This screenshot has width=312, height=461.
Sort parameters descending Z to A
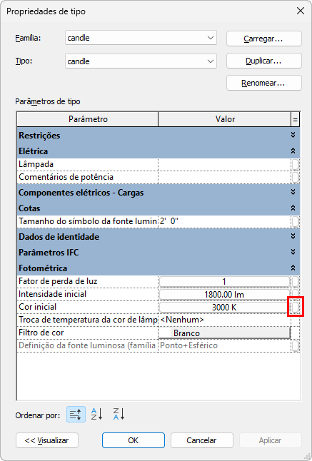[x=119, y=414]
